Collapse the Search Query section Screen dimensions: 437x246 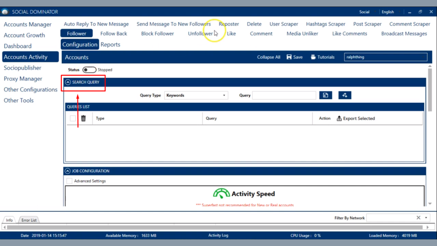tap(68, 82)
